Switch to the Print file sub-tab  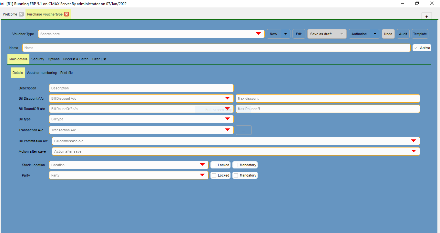[67, 73]
